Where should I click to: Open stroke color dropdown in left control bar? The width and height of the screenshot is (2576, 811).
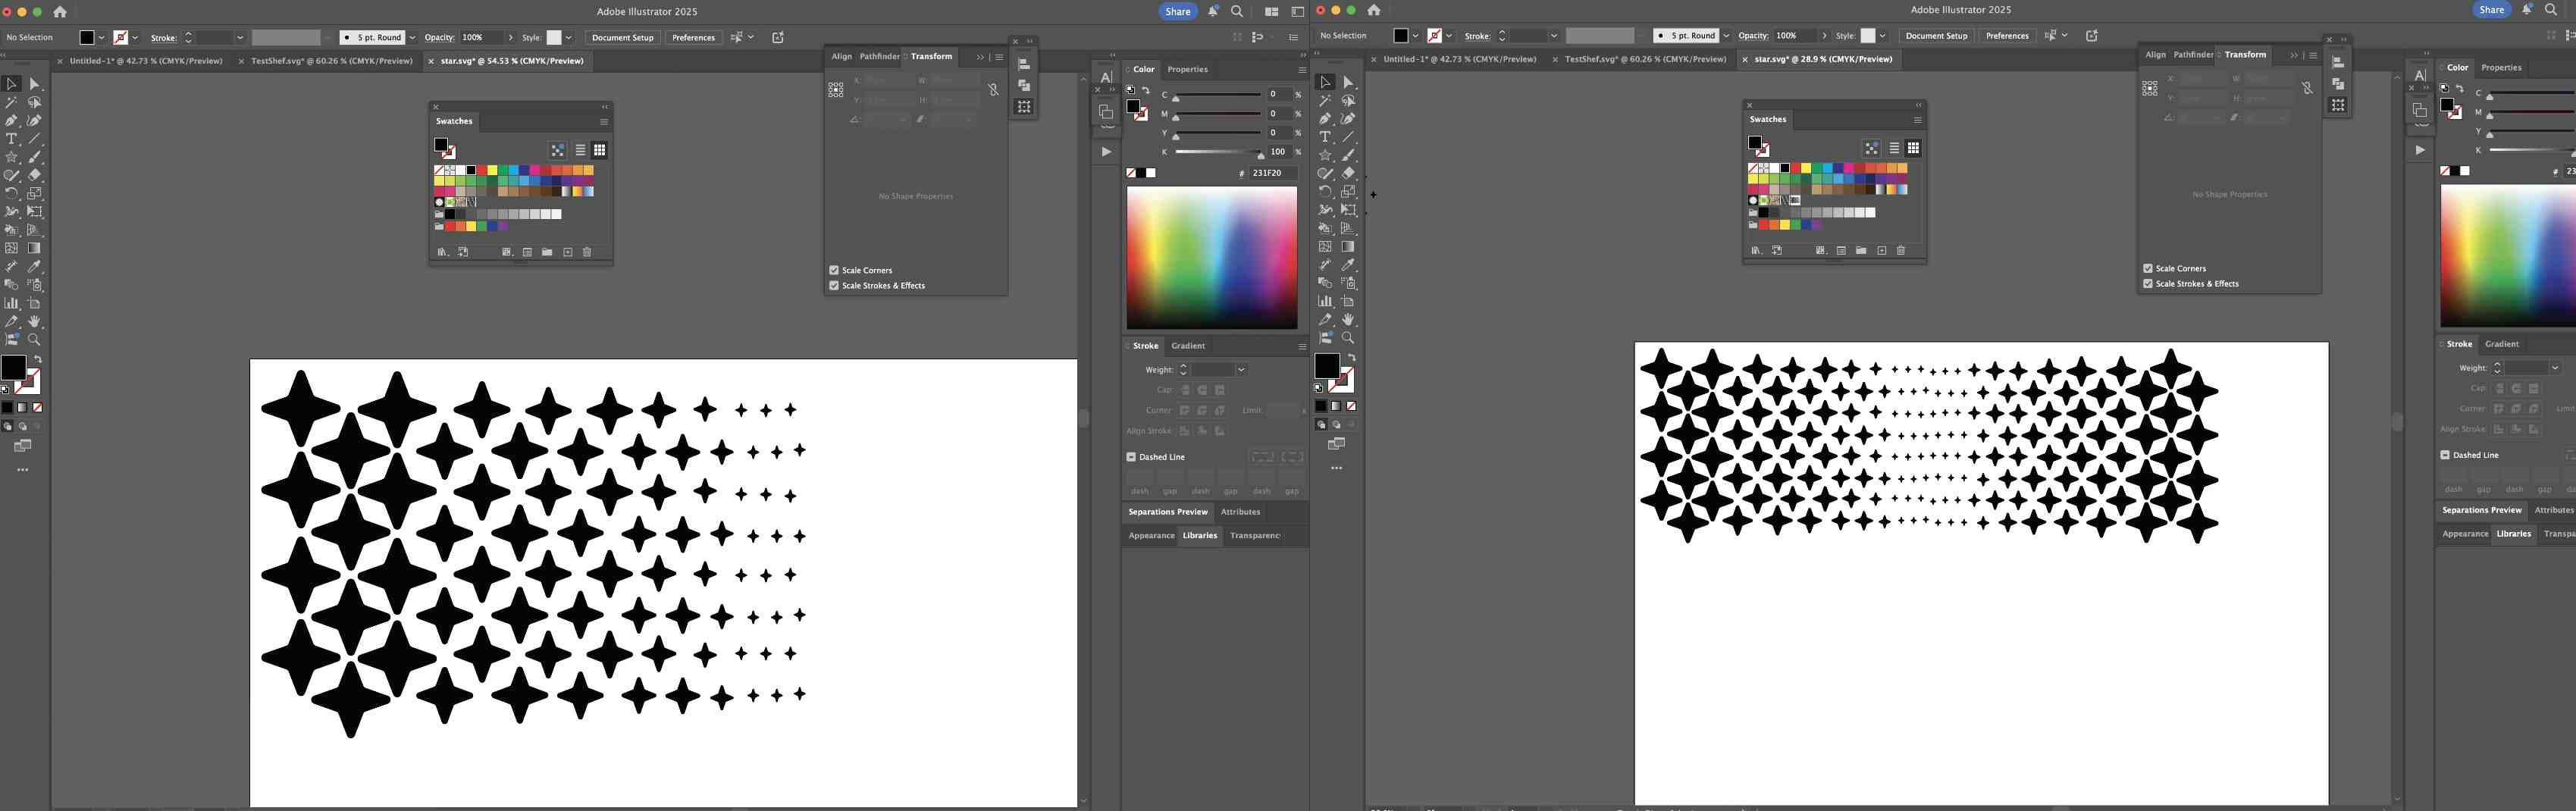[136, 37]
